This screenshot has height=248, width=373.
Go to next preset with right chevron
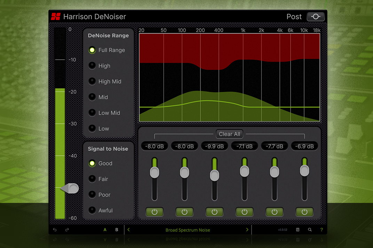tap(247, 230)
